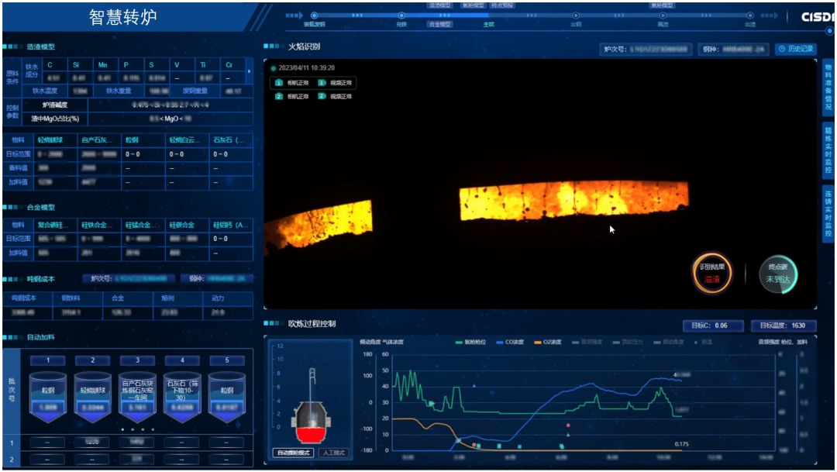This screenshot has width=837, height=472.
Task: Switch to 自动摇枪模式 mode
Action: (x=293, y=453)
